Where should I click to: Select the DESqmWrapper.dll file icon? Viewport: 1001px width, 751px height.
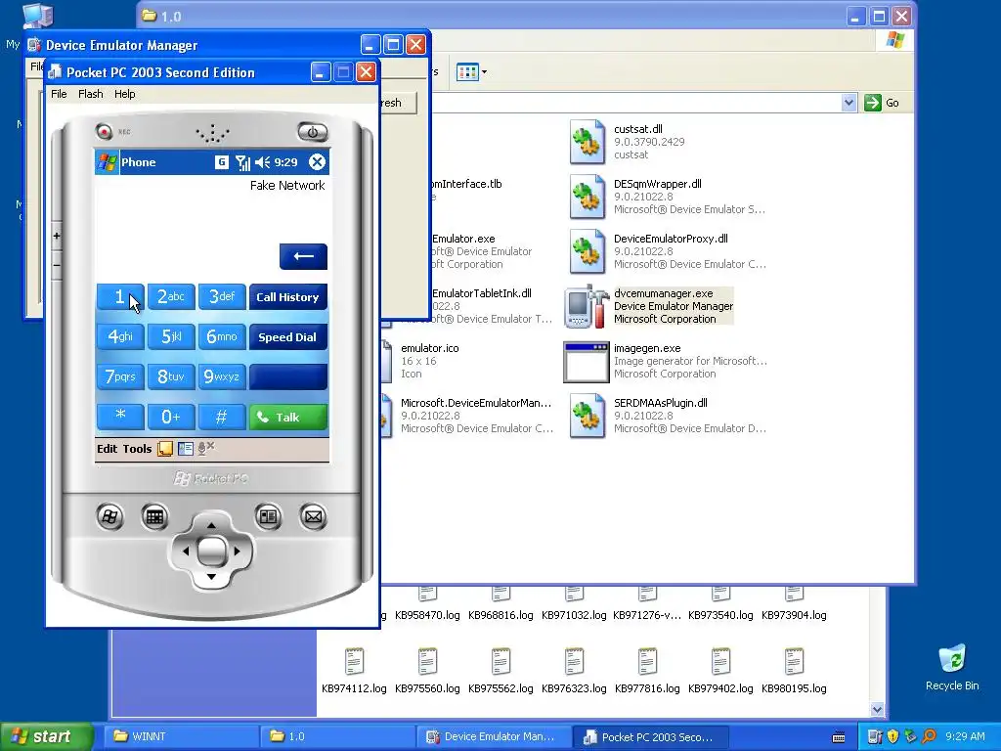587,197
